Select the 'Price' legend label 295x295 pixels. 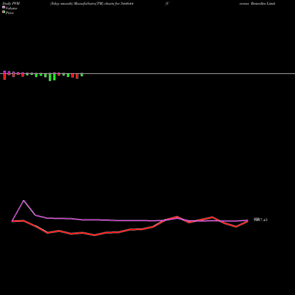10,13
